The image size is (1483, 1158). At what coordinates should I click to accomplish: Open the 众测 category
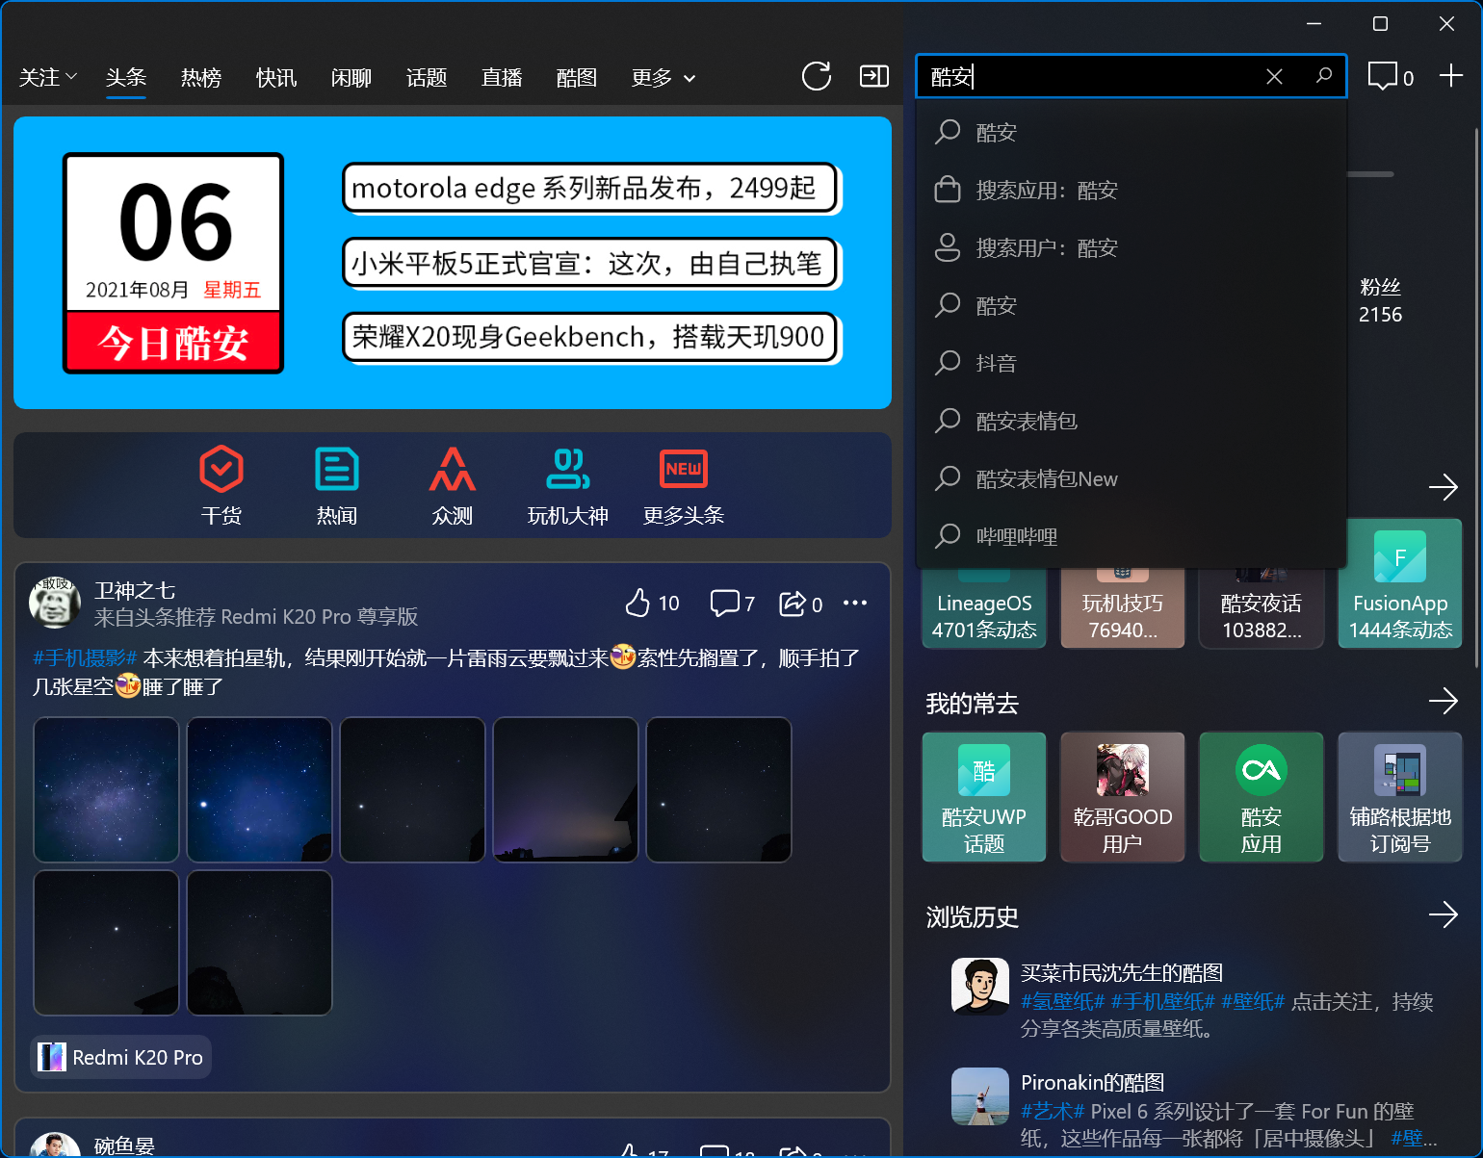[x=453, y=486]
